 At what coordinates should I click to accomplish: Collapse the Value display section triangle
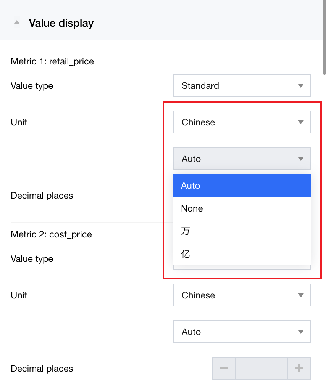pyautogui.click(x=16, y=23)
